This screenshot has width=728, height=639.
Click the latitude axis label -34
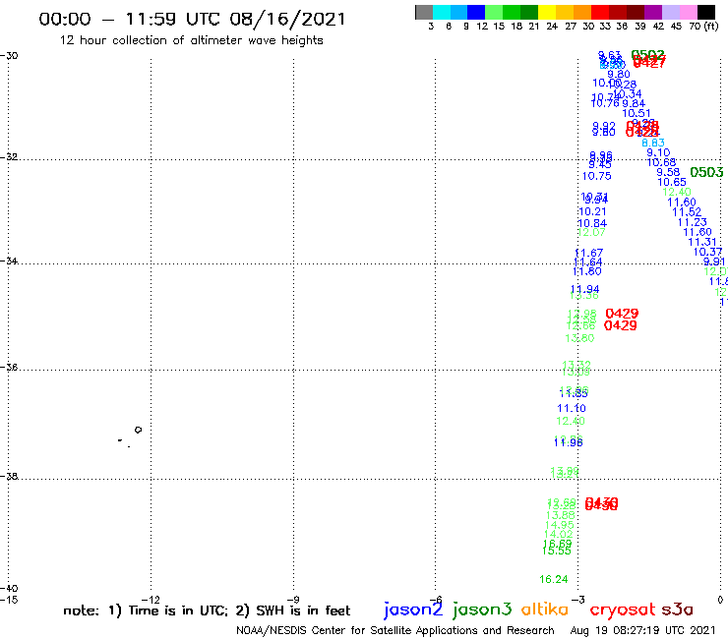[9, 261]
